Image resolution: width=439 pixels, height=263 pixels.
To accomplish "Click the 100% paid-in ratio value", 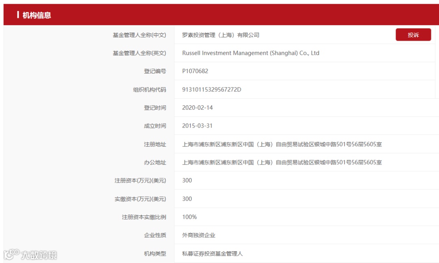I will 189,217.
